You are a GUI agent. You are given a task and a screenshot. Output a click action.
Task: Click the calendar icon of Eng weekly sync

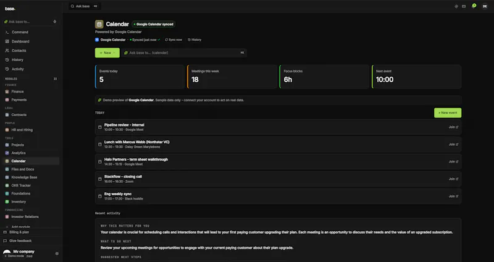(x=100, y=196)
